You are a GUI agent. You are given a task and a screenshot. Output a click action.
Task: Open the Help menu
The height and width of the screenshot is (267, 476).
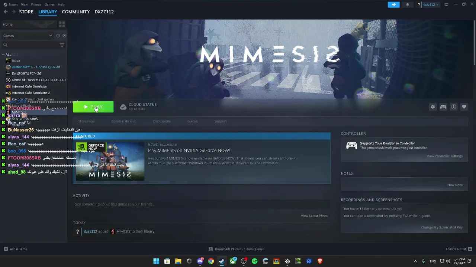[x=61, y=4]
